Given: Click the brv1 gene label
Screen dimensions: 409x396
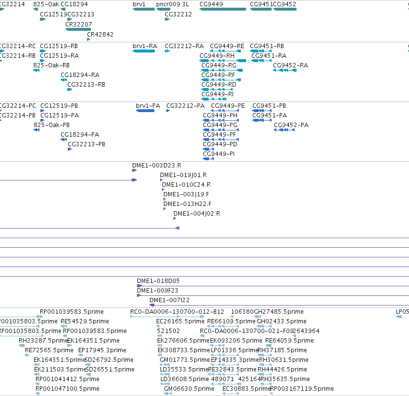Looking at the screenshot, I should coord(139,4).
